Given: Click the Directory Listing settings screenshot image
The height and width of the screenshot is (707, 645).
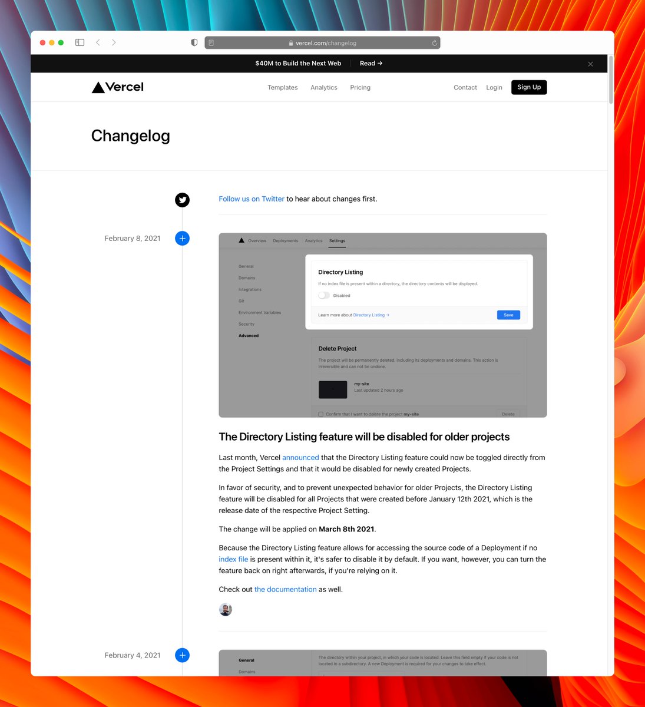Looking at the screenshot, I should coord(383,325).
